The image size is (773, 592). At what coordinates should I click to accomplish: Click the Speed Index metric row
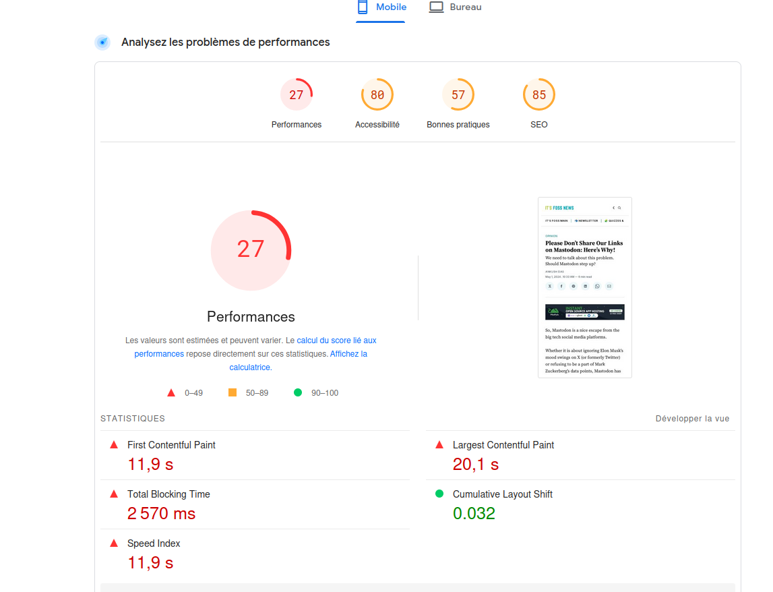click(154, 543)
